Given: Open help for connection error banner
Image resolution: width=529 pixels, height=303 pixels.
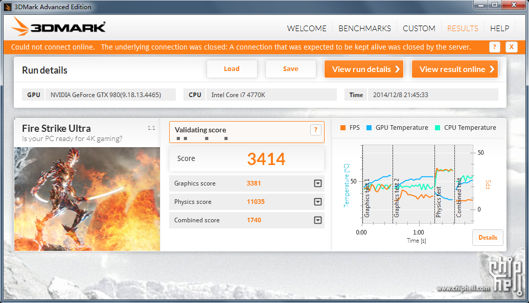Looking at the screenshot, I should (x=494, y=47).
